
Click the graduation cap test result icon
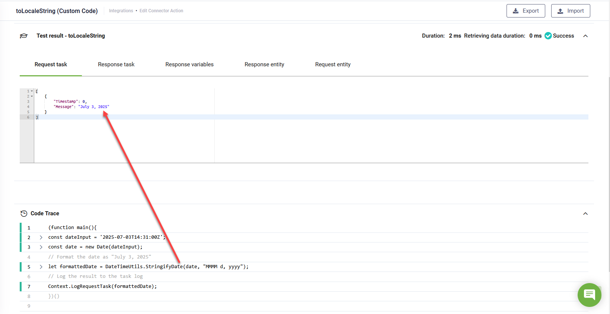tap(24, 36)
